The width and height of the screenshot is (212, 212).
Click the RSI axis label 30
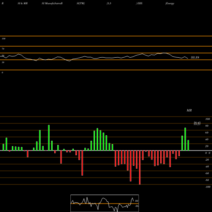(x=3, y=62)
